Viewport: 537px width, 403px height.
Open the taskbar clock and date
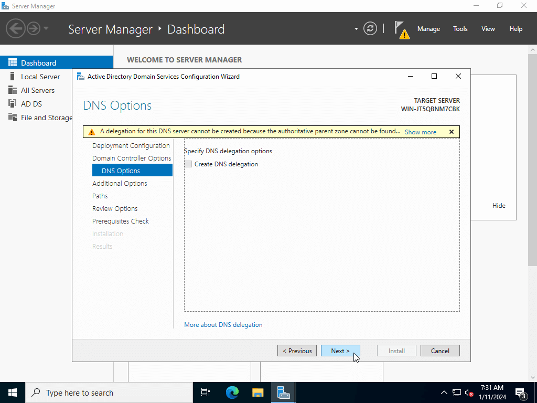click(x=492, y=393)
